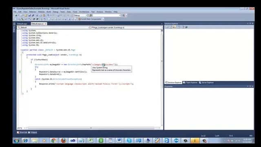Screen dimensions: 261x147
Task: Open the Architecture menu
Action: 84,12
